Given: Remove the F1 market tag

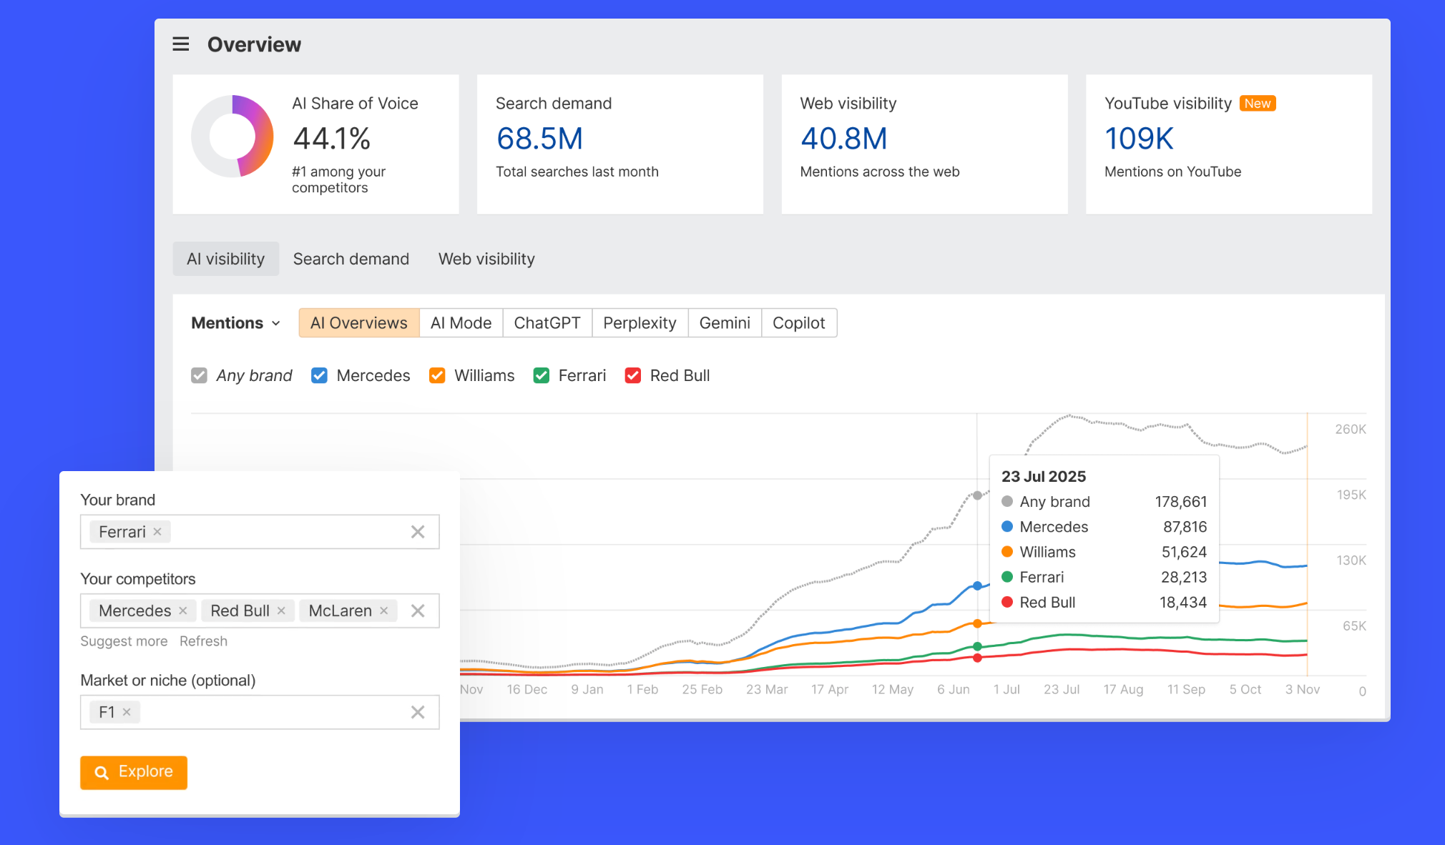Looking at the screenshot, I should pos(126,712).
